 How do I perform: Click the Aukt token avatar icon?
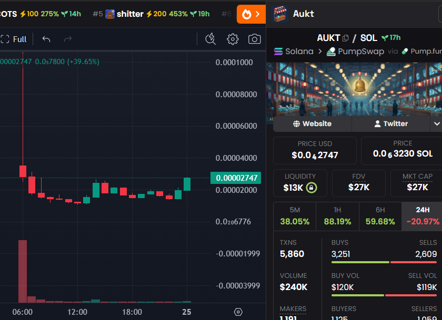(x=280, y=14)
